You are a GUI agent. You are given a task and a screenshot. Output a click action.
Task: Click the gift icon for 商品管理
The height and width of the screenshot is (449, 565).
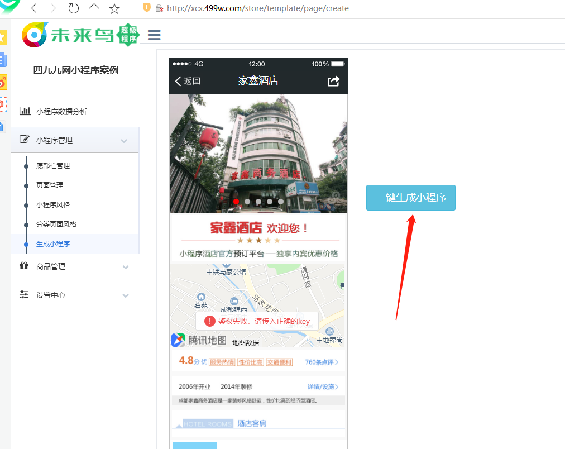pyautogui.click(x=24, y=266)
